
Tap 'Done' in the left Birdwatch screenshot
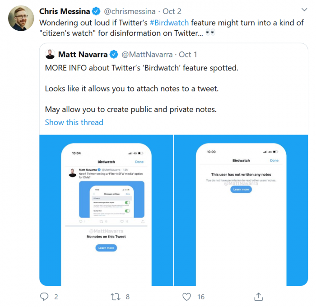click(x=139, y=162)
